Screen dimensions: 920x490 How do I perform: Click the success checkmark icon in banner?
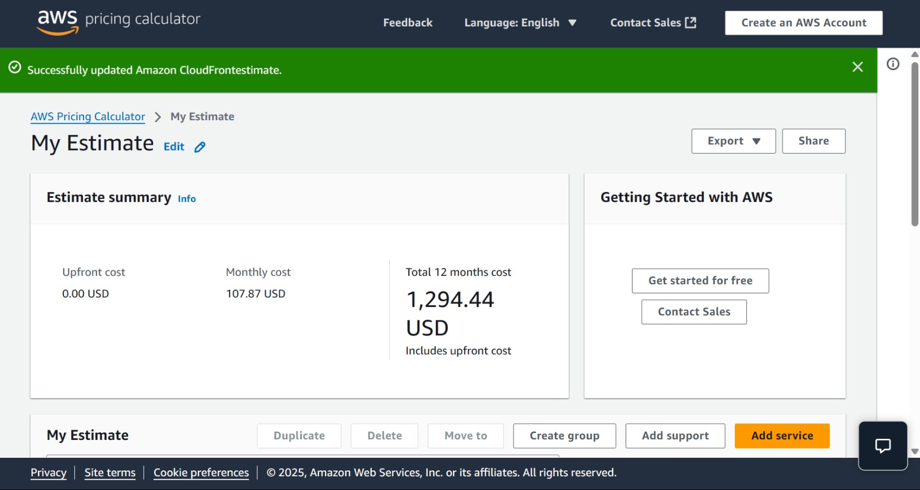click(x=15, y=68)
